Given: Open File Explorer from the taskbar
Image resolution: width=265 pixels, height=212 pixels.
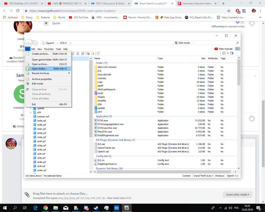Looking at the screenshot, I should 56,208.
